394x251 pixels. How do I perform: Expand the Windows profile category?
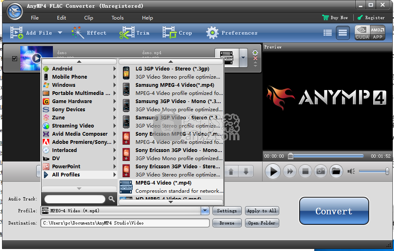pyautogui.click(x=79, y=85)
